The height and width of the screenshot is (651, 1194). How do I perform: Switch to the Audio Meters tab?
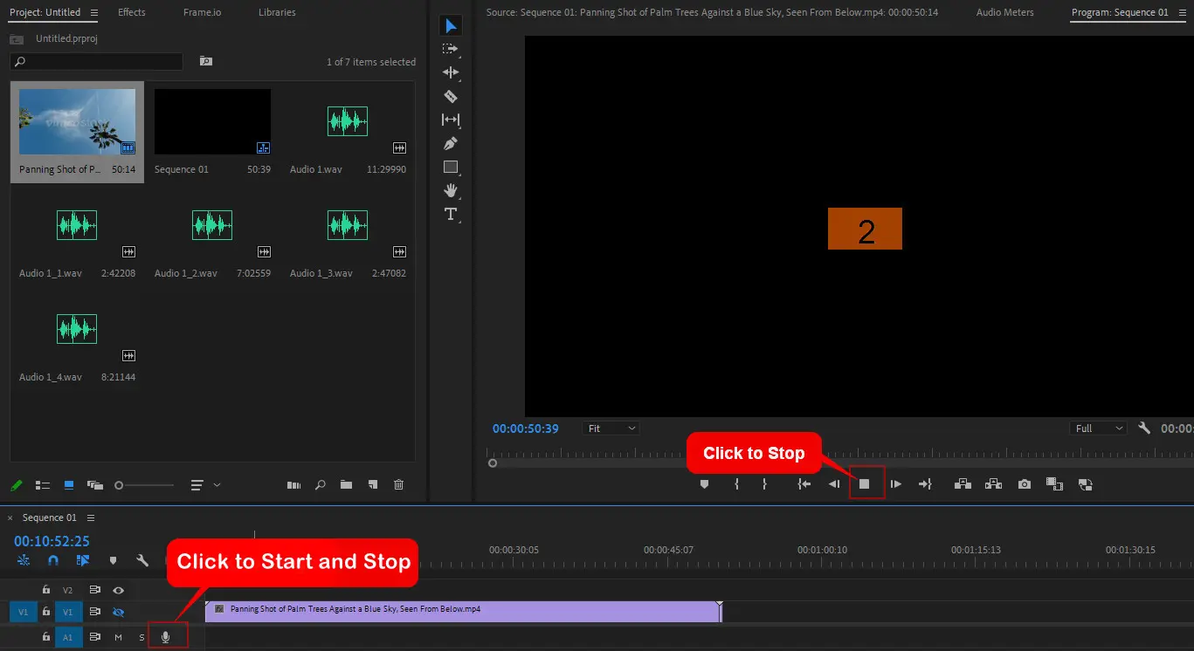tap(1004, 12)
